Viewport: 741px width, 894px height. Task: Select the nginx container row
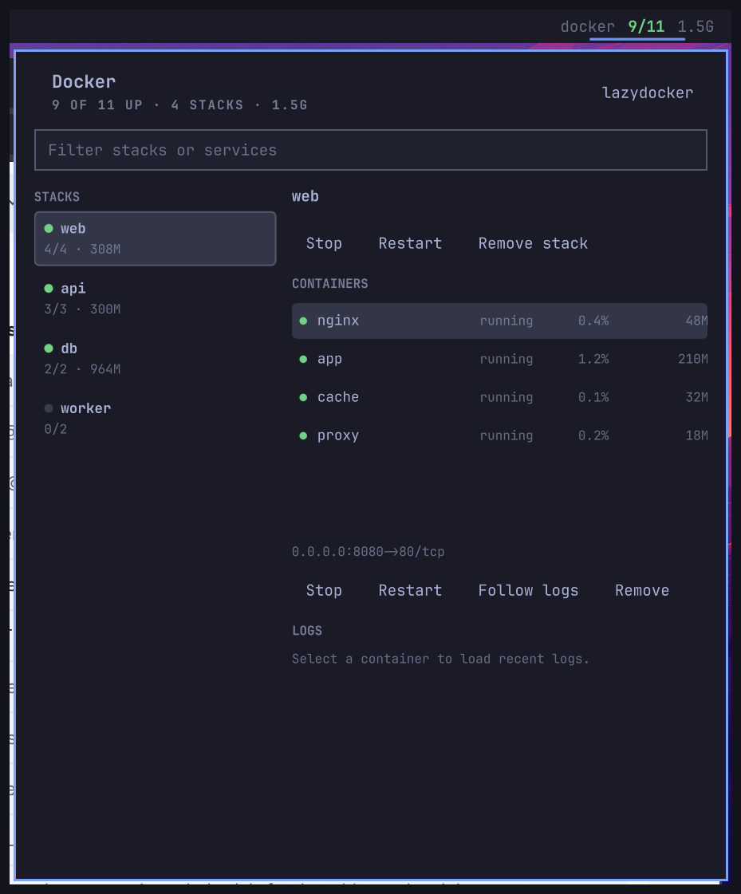click(499, 321)
